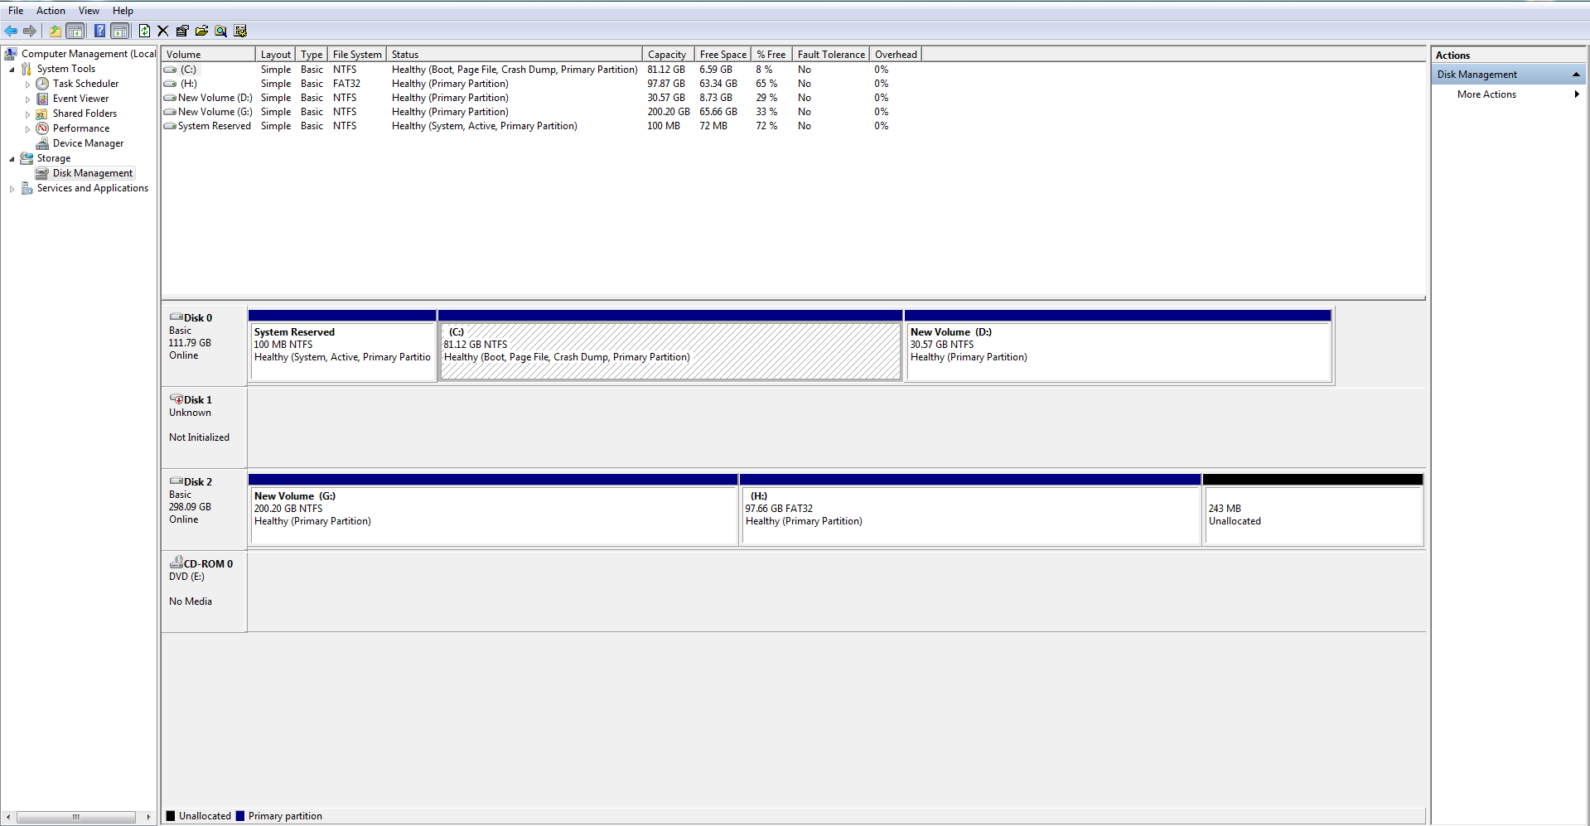Click the Forward arrow toolbar icon
Screen dimensions: 1590x826
point(30,31)
